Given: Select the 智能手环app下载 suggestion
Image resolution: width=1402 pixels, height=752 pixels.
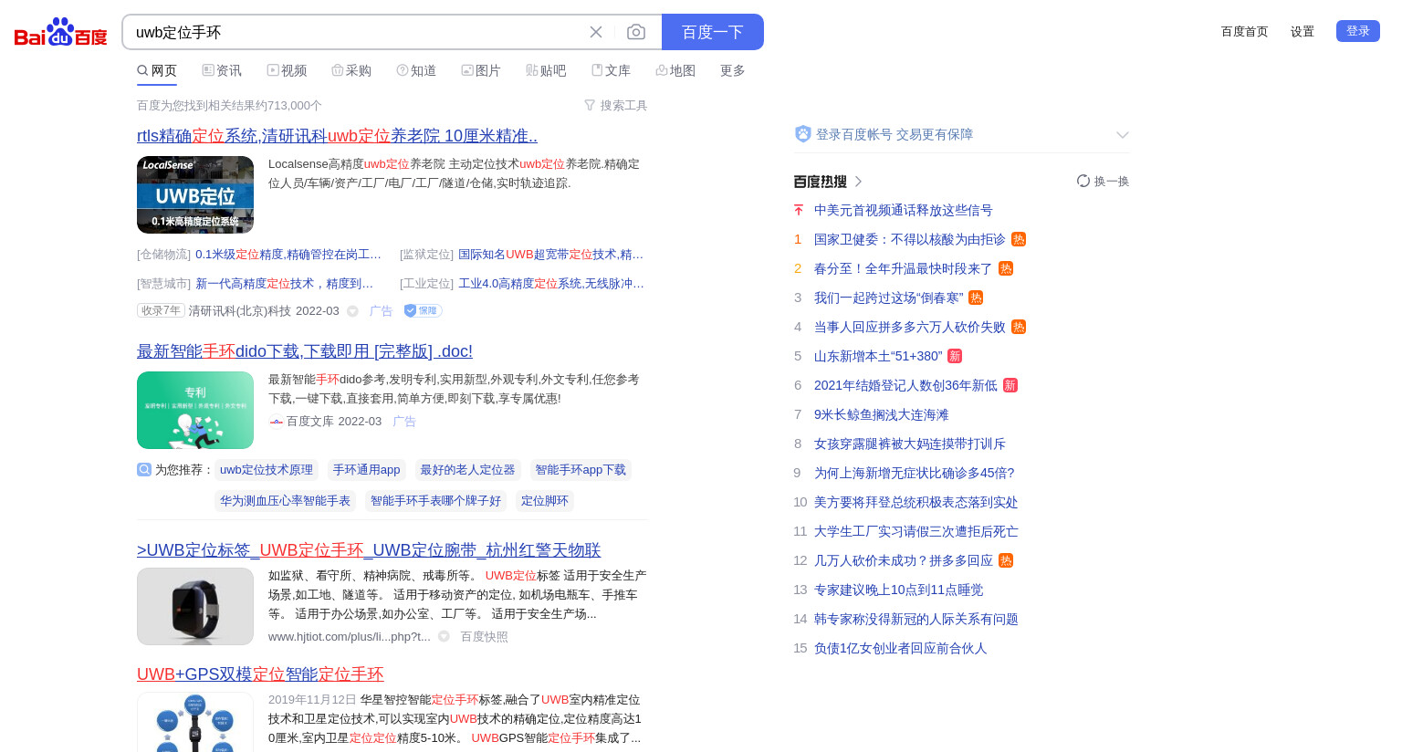Looking at the screenshot, I should click(x=581, y=470).
